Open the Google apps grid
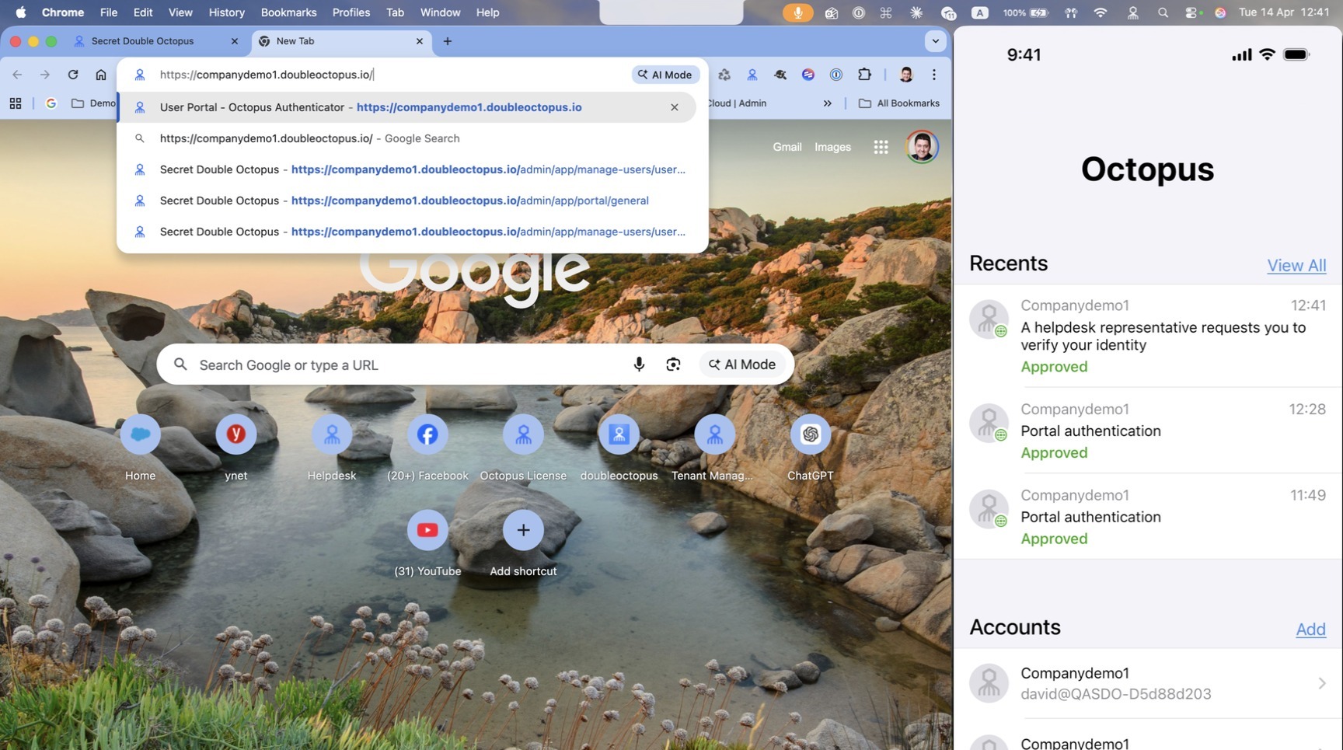The image size is (1343, 750). [881, 147]
